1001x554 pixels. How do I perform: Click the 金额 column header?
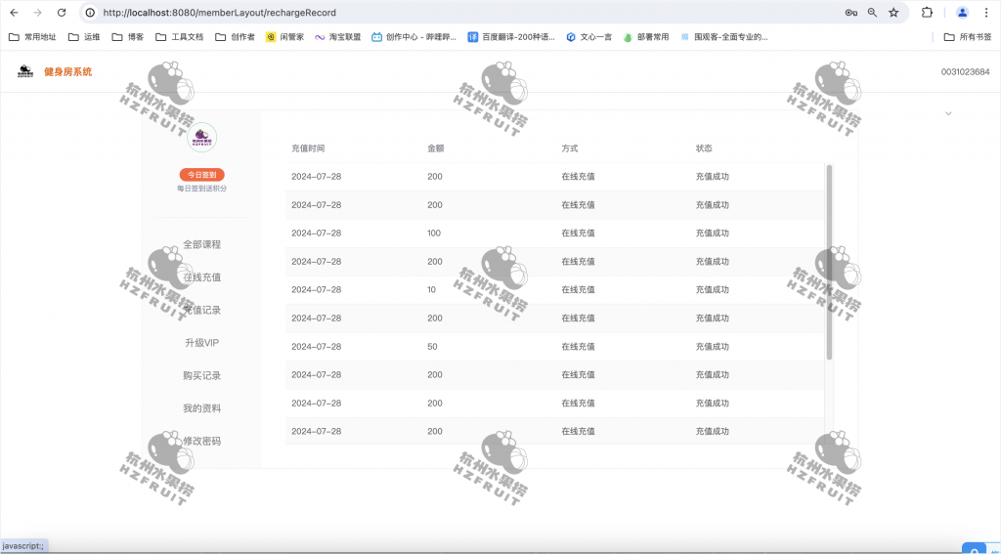[x=435, y=149]
